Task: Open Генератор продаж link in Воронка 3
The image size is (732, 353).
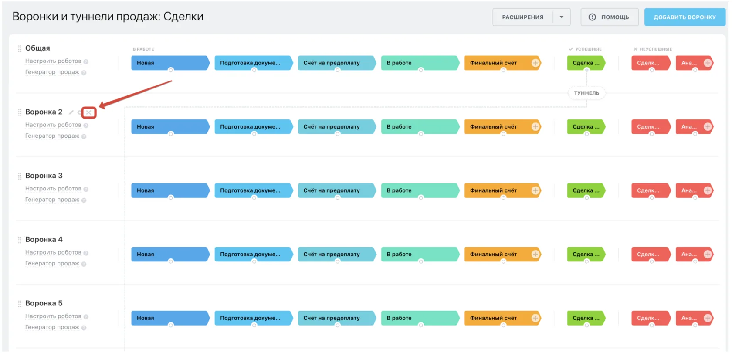Action: click(x=52, y=200)
